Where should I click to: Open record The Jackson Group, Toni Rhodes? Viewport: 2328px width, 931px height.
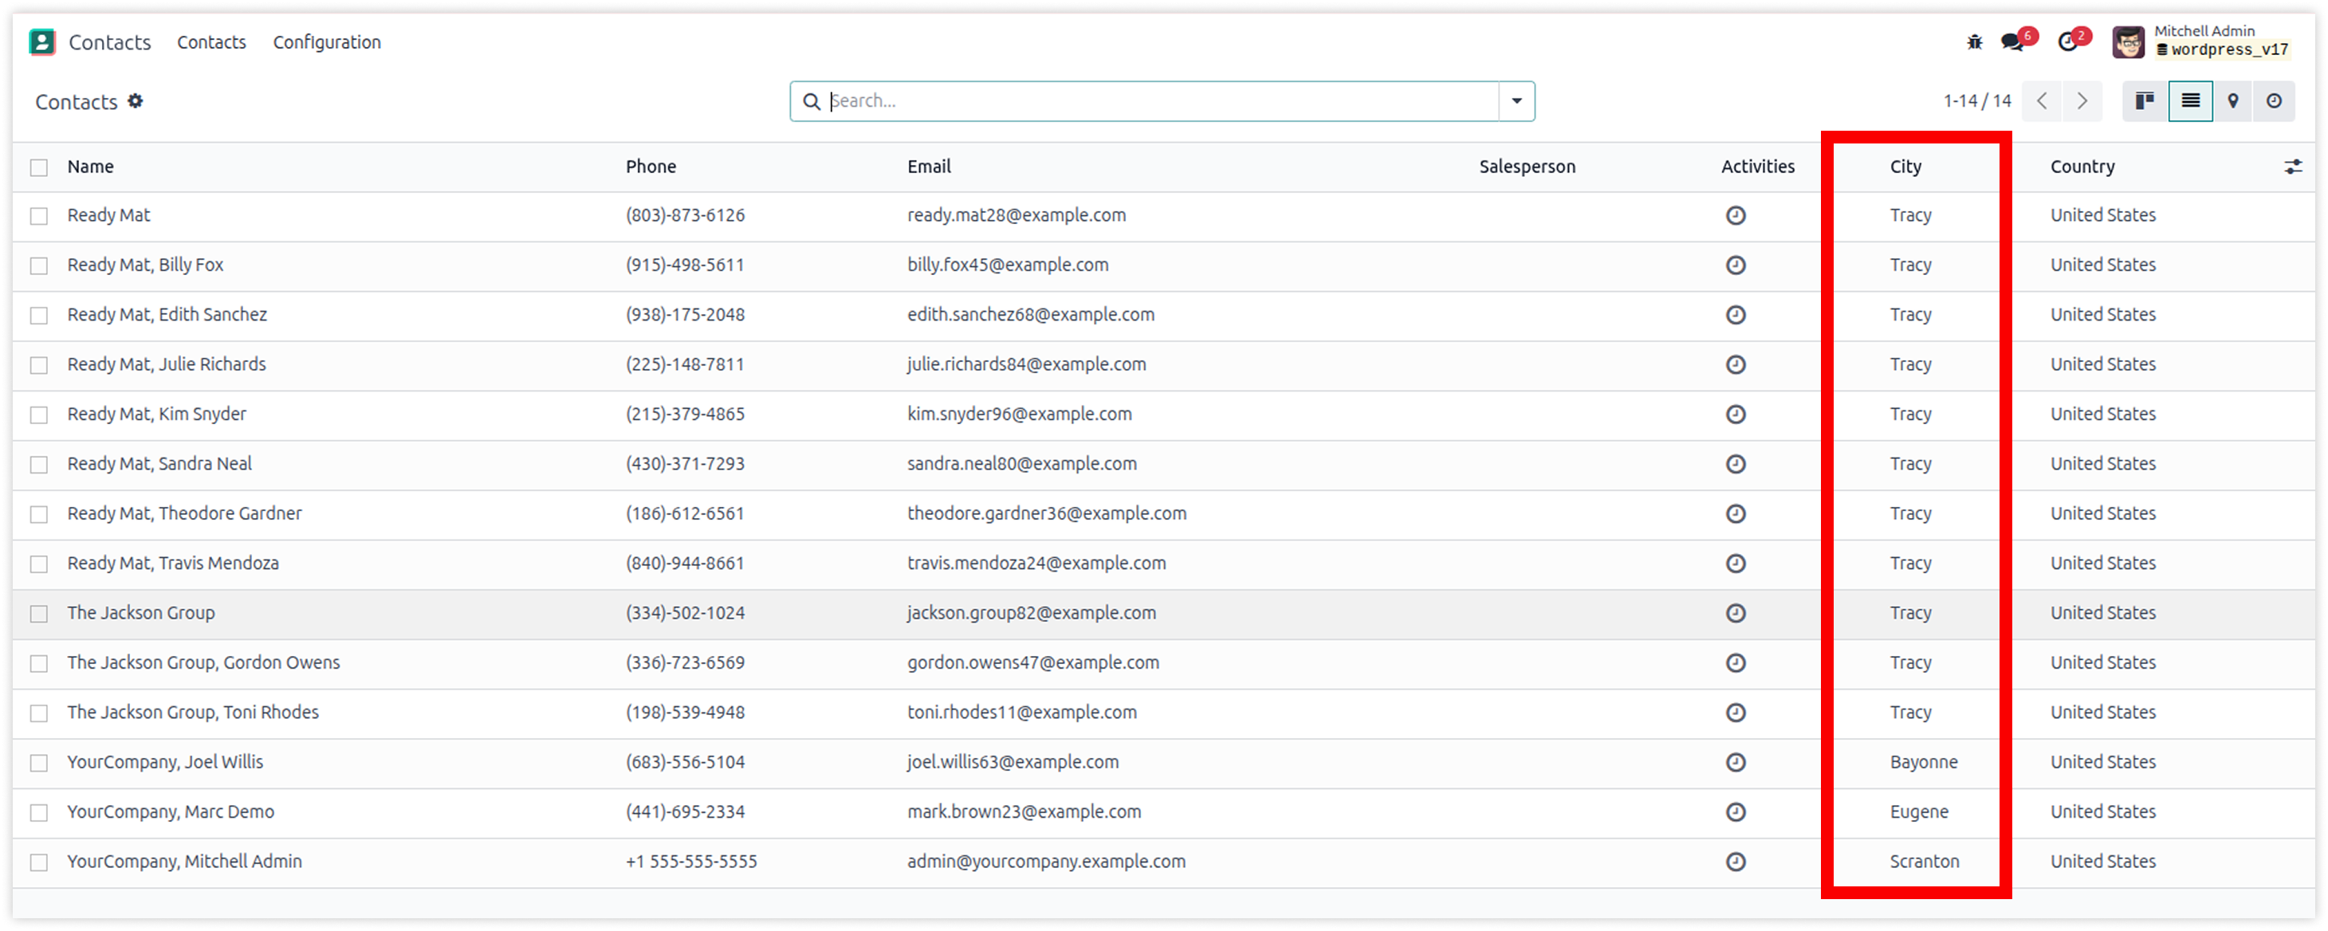[x=192, y=713]
